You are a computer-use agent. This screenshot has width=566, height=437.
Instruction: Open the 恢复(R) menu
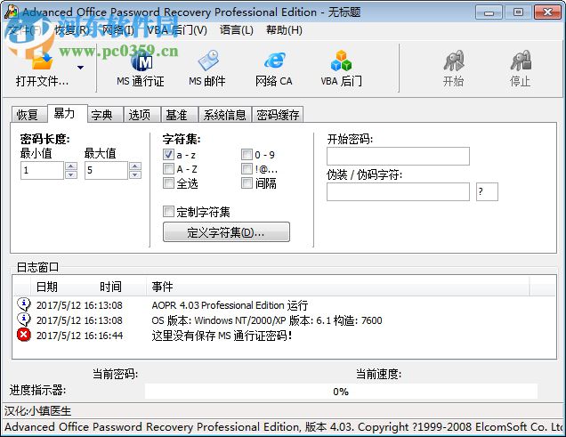click(72, 30)
